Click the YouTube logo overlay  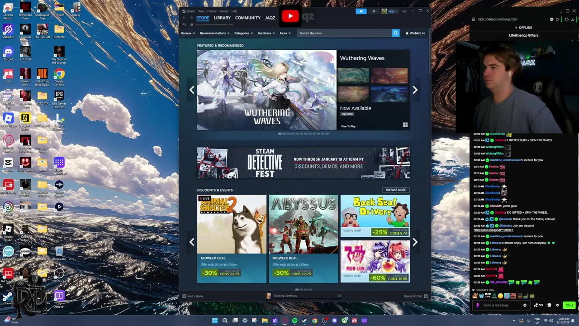290,16
